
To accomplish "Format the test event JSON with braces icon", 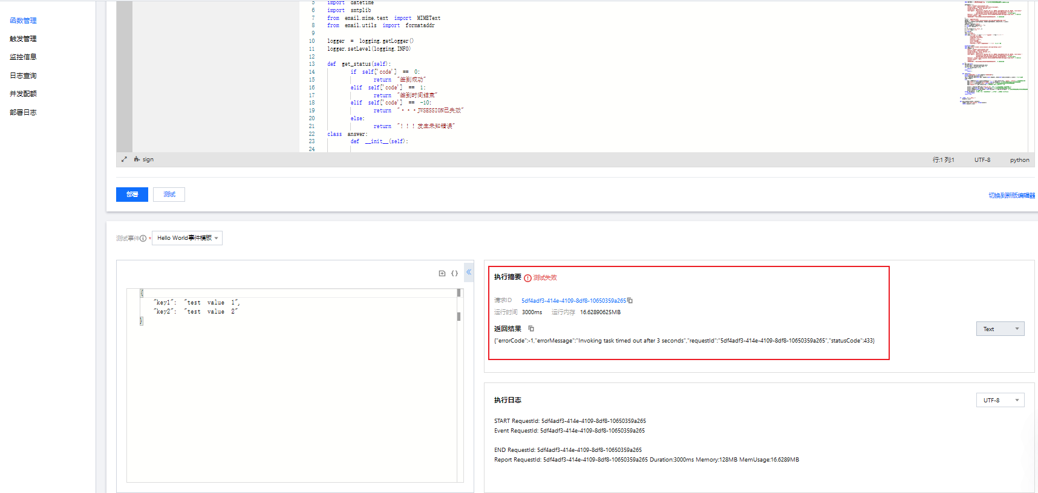I will pyautogui.click(x=454, y=274).
